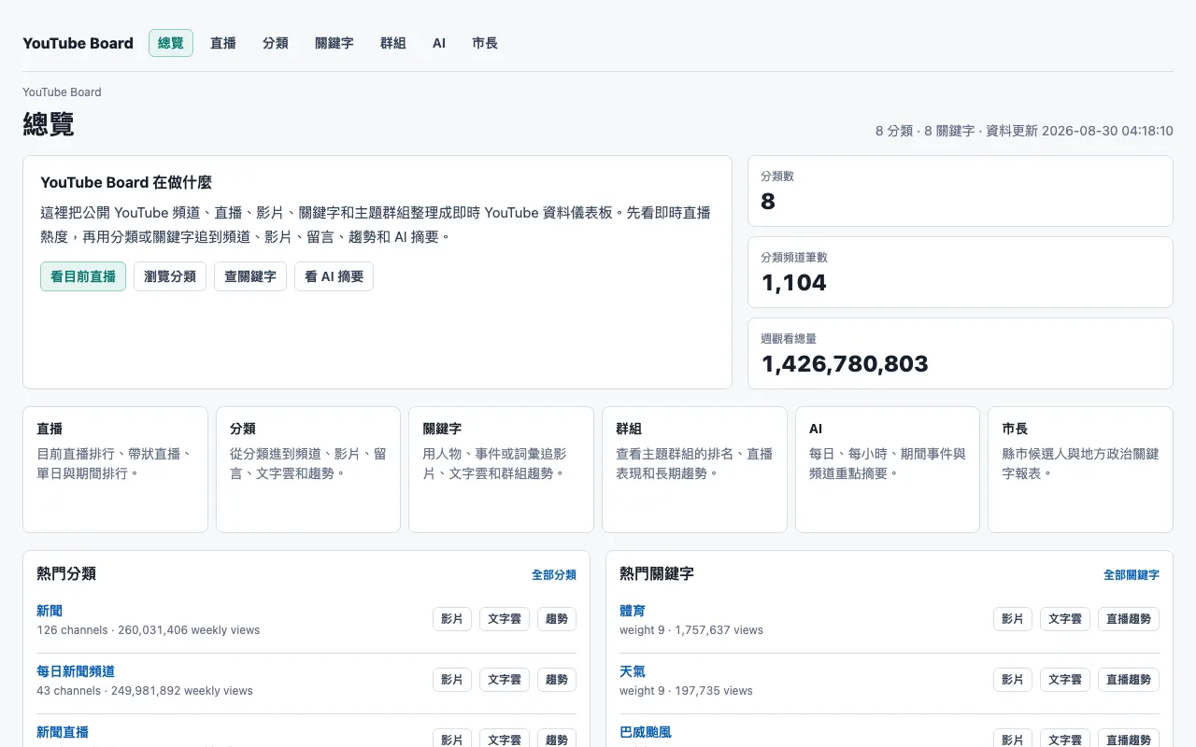
Task: Click 趨勢 button in 每日新聞頻道 row
Action: coord(557,680)
